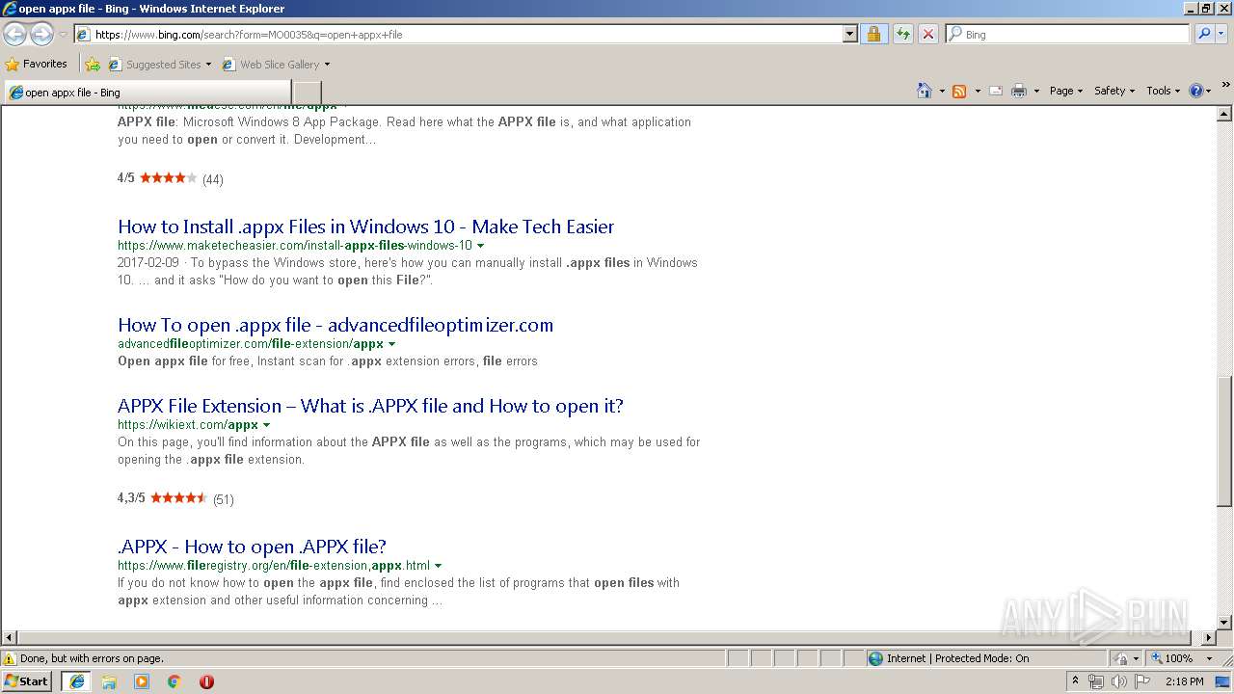The width and height of the screenshot is (1234, 694).
Task: Open Windows Explorer folder on the taskbar
Action: click(109, 681)
